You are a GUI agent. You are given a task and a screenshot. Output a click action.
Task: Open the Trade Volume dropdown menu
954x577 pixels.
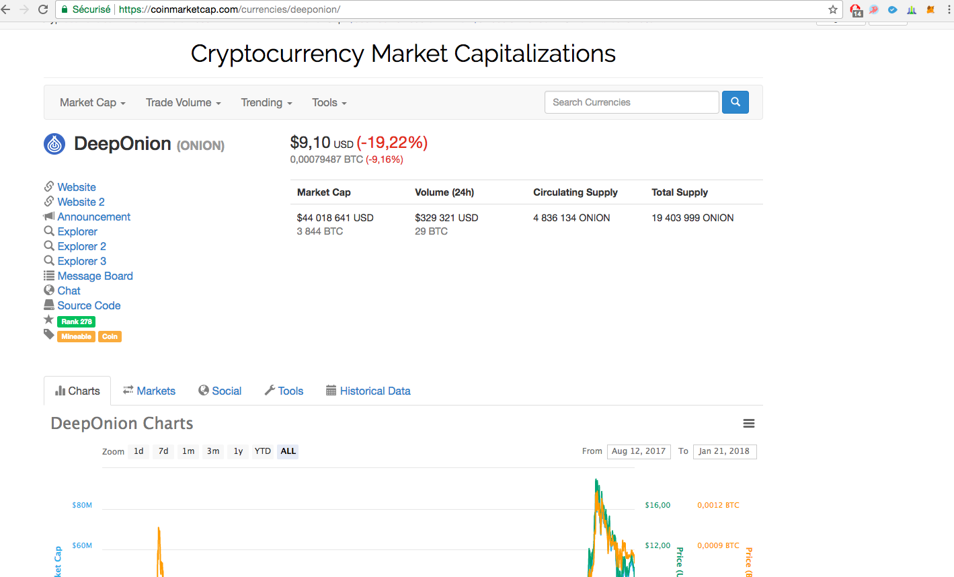click(x=184, y=102)
